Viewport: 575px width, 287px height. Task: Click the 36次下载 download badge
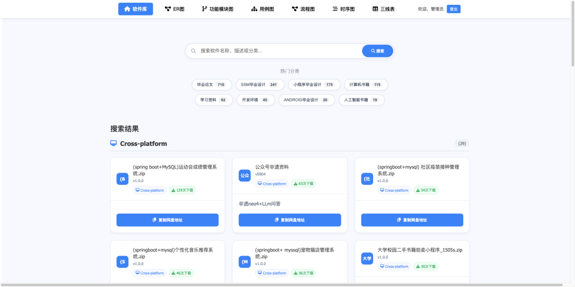pos(303,273)
